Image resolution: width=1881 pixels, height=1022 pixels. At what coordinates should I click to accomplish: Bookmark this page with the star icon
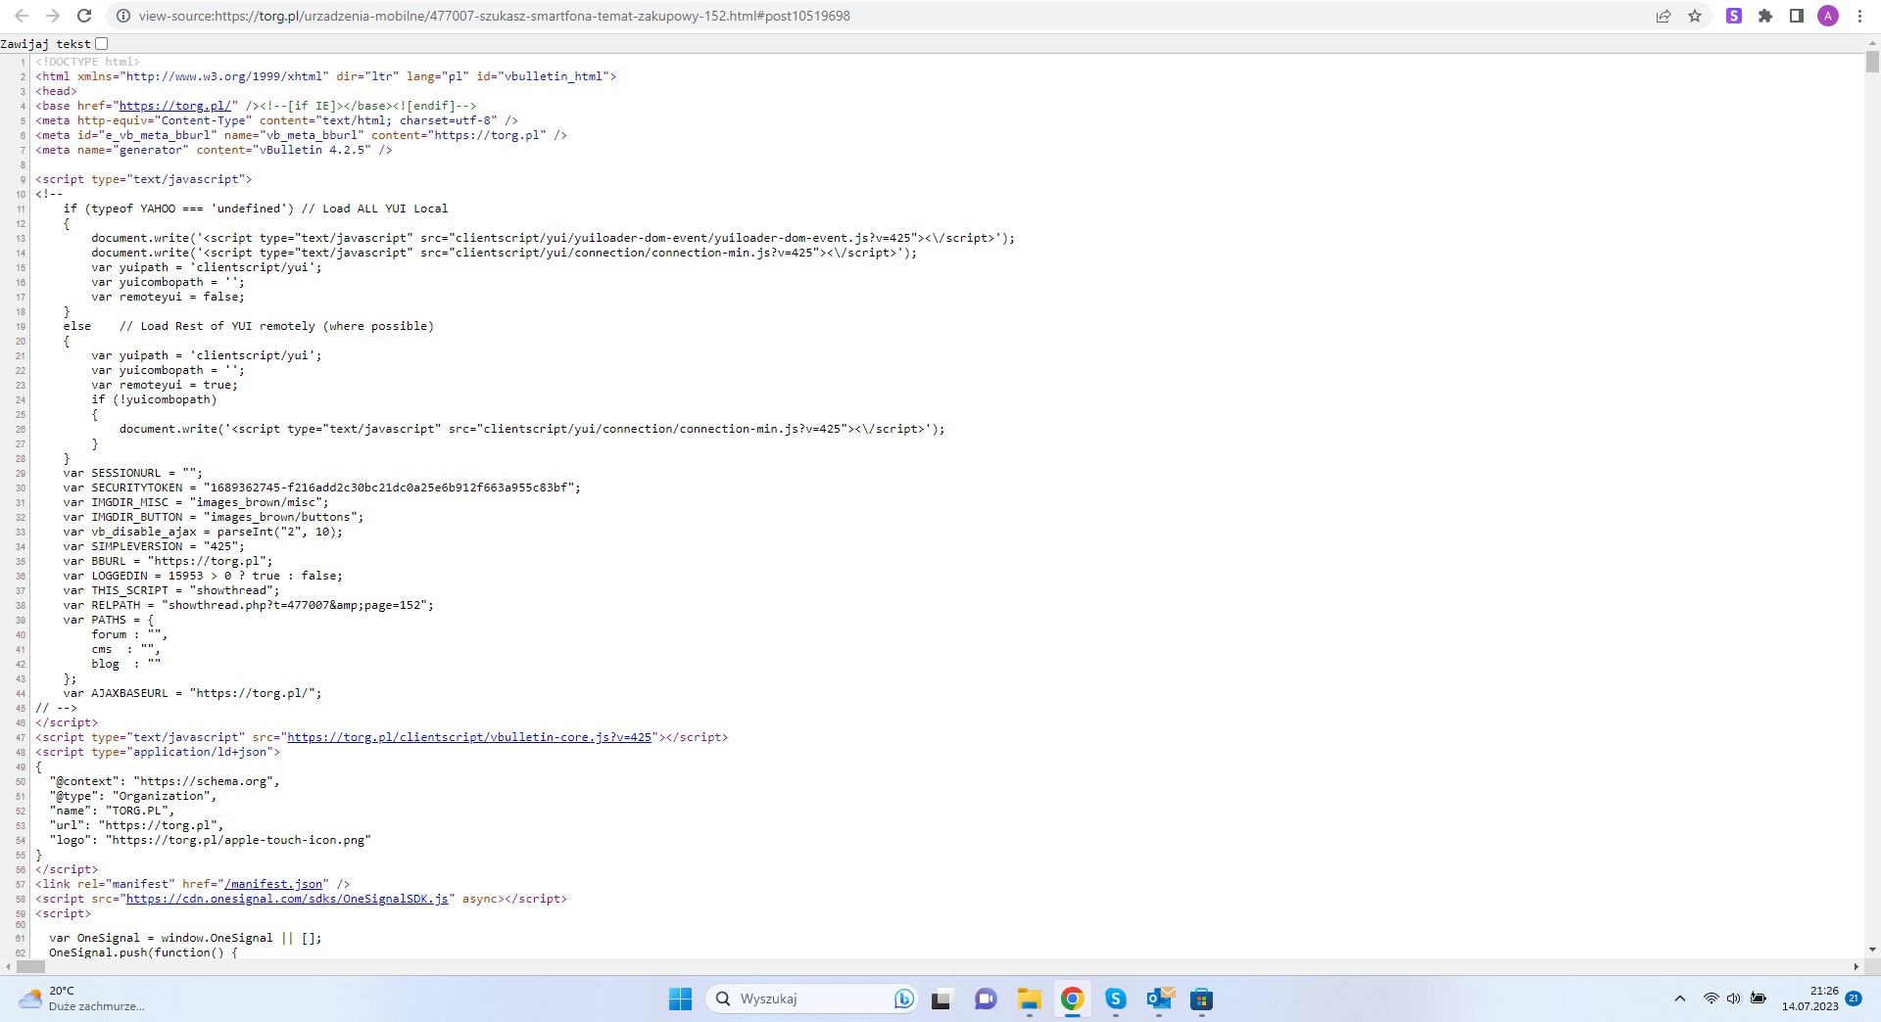[x=1695, y=16]
